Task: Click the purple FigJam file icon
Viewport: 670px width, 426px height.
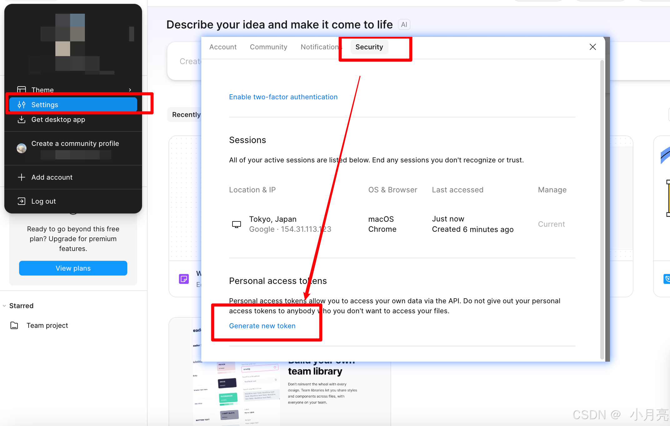Action: (184, 279)
